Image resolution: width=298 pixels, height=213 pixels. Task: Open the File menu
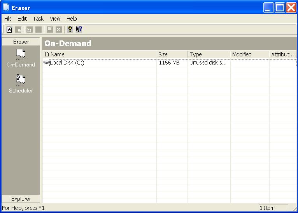tap(8, 19)
